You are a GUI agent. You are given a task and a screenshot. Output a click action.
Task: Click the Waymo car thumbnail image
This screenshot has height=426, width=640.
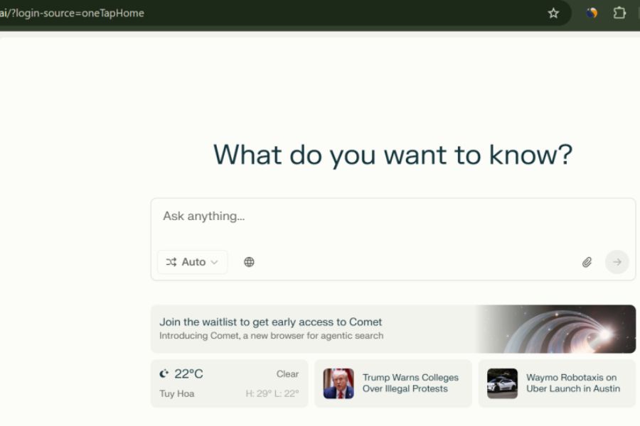[x=502, y=383]
